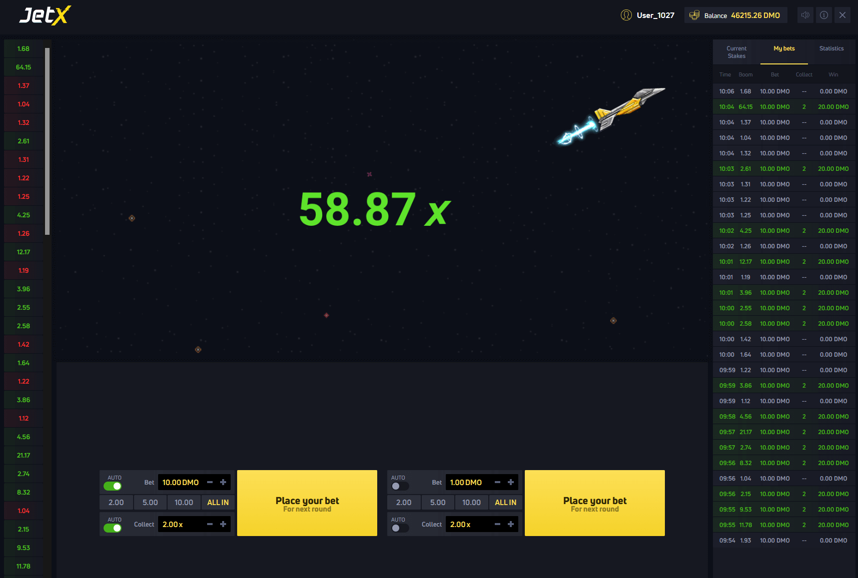Select ALL IN on the right bet panel
Viewport: 858px width, 578px height.
(x=505, y=503)
